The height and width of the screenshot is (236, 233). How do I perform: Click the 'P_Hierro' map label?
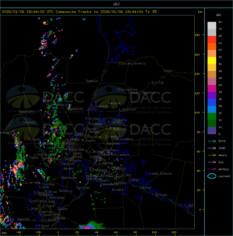click(89, 141)
